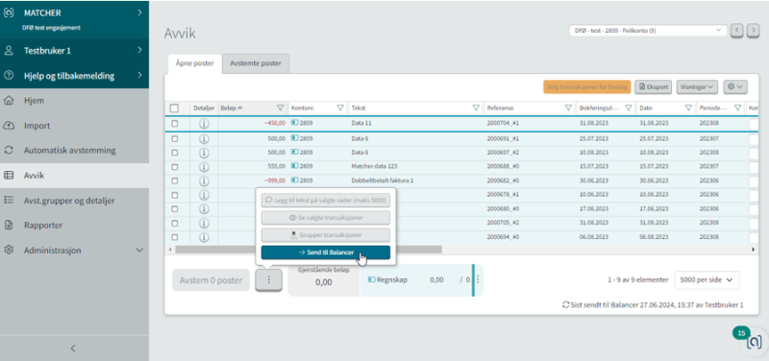The image size is (769, 361).
Task: Switch to the Avstemte poster tab
Action: click(256, 63)
